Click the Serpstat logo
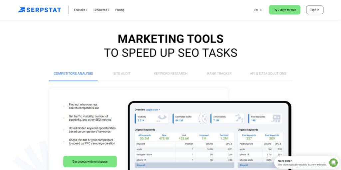341x170 pixels. [39, 10]
